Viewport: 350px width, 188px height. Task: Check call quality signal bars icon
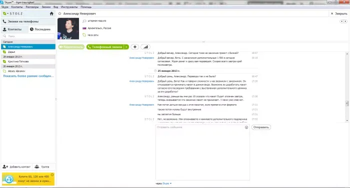(x=145, y=47)
